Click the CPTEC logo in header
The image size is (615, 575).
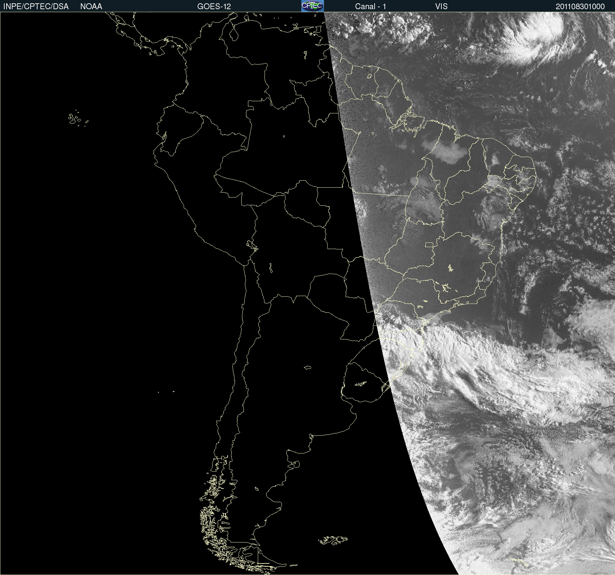312,6
